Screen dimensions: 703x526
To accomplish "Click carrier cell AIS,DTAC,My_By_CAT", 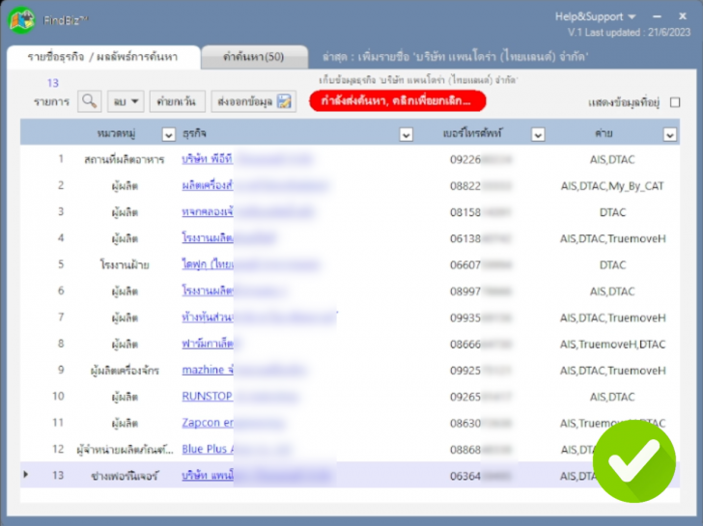I will [x=612, y=186].
